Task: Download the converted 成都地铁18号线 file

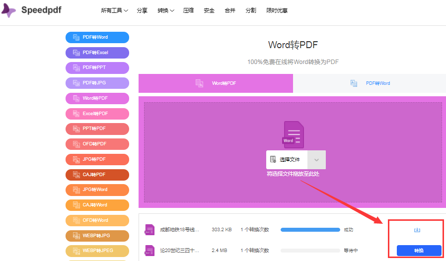Action: click(x=417, y=230)
